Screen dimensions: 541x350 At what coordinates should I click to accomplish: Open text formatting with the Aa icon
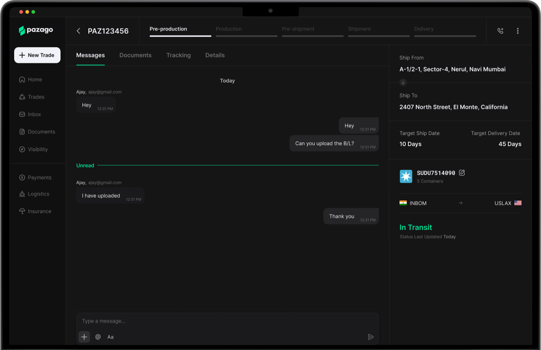point(110,337)
